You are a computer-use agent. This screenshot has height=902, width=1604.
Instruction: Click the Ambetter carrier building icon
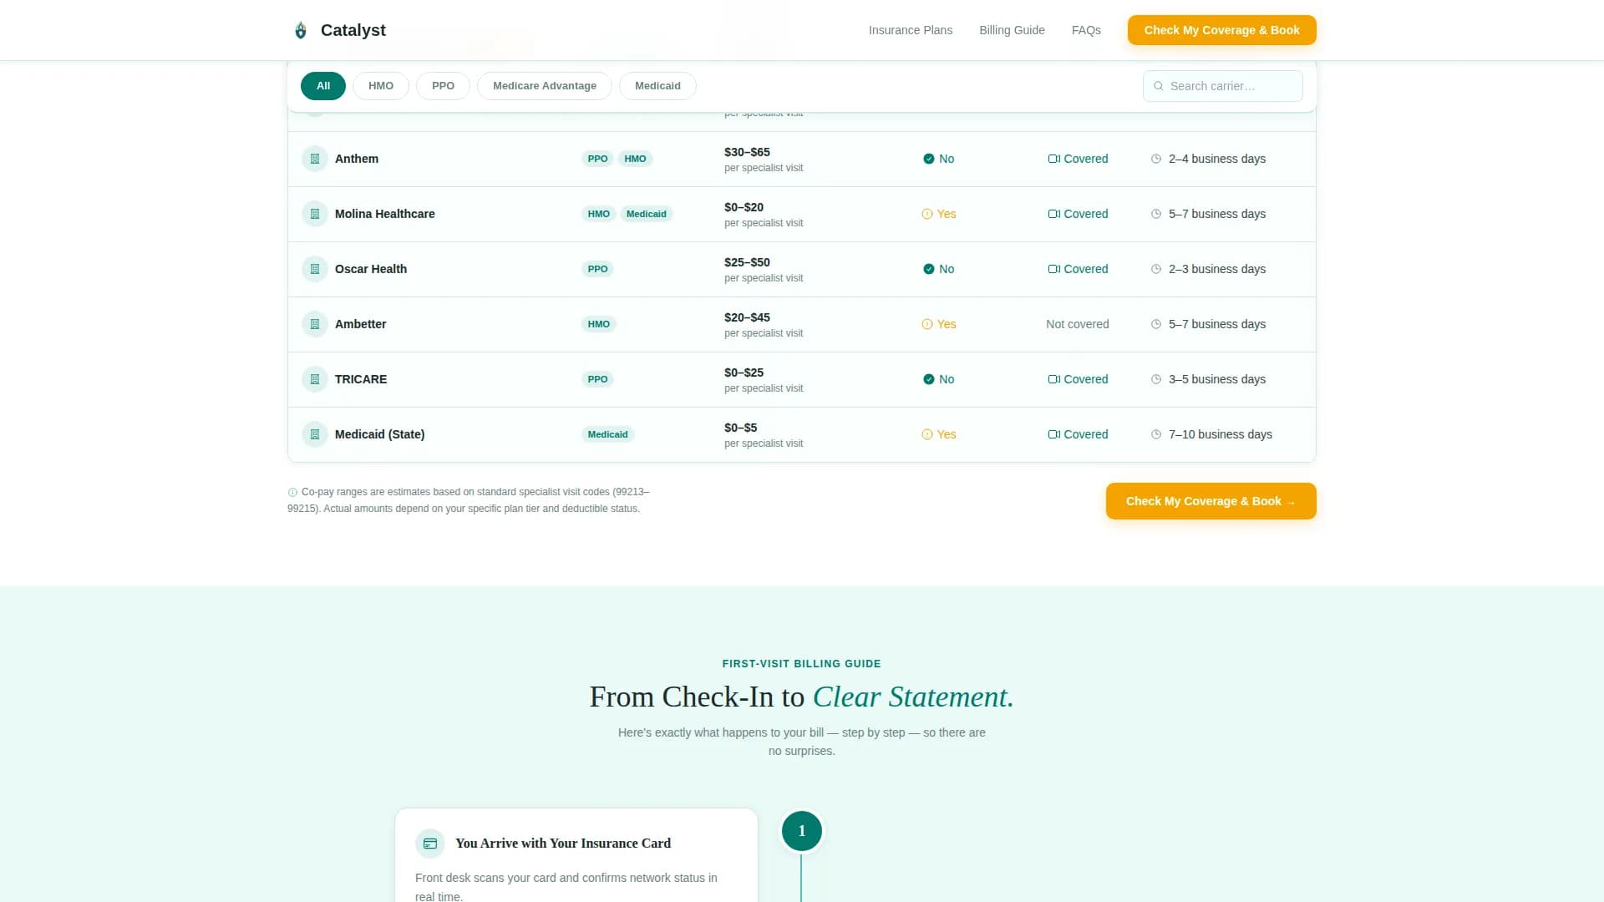[x=315, y=324]
